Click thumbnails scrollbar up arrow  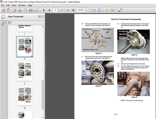coord(43,27)
